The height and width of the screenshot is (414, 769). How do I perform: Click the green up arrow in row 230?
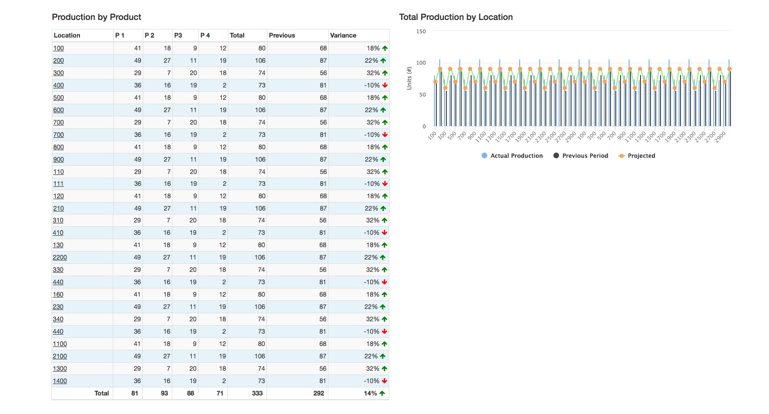pyautogui.click(x=383, y=307)
